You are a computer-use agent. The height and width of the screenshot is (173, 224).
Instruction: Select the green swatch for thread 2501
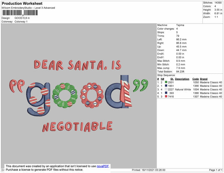pyautogui.click(x=166, y=82)
